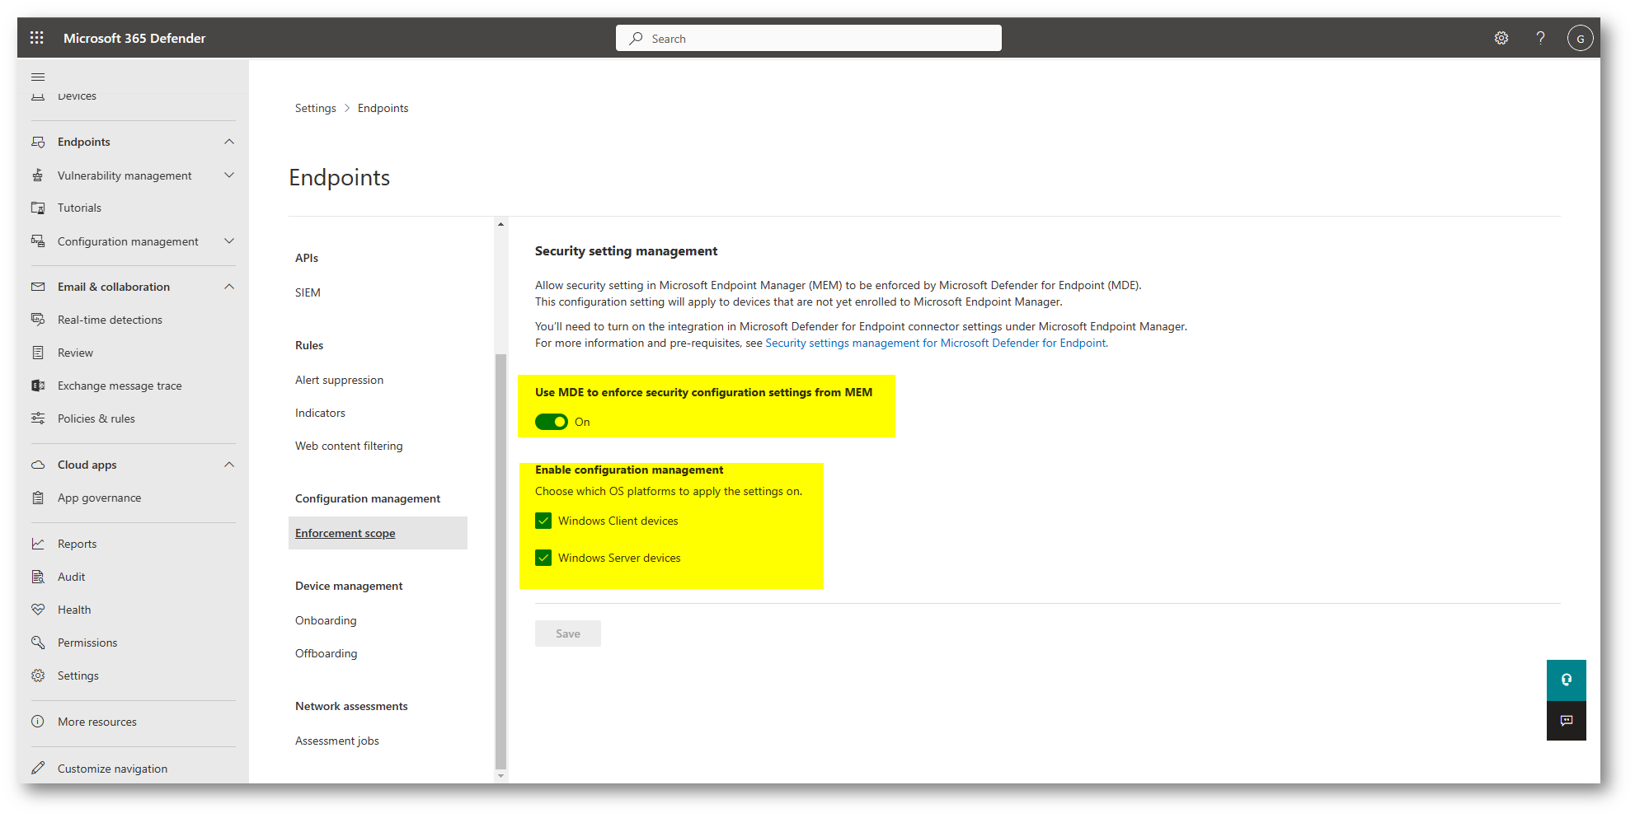Open Exchange message trace page

coord(120,386)
